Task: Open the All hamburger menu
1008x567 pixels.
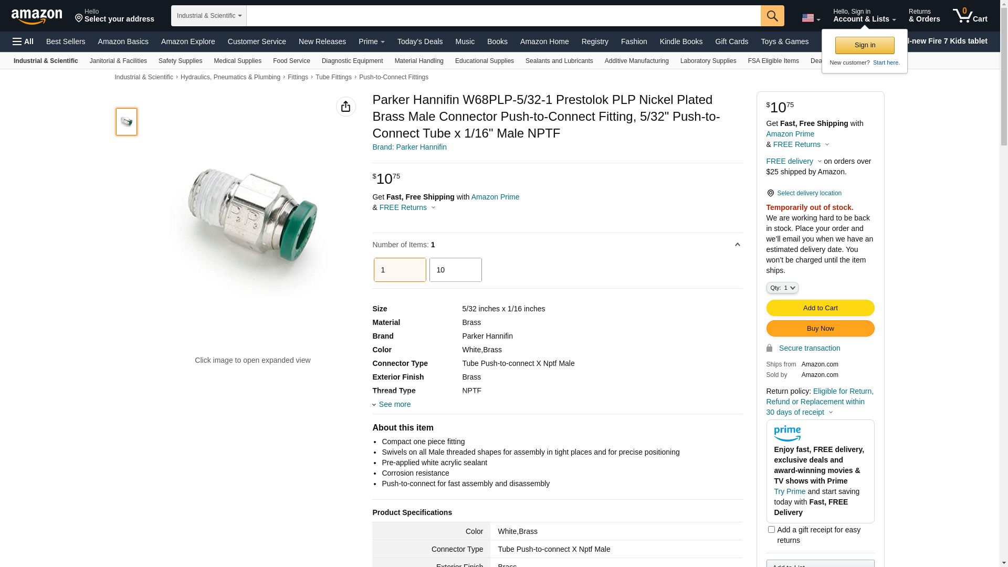Action: tap(23, 41)
